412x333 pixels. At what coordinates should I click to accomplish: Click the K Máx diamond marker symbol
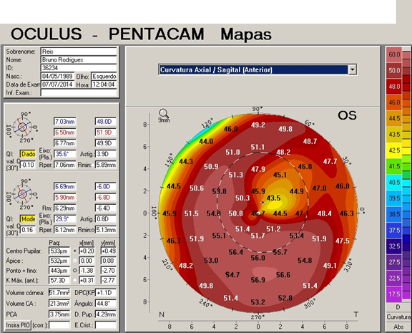click(x=75, y=280)
